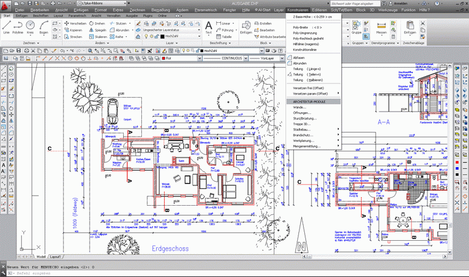Screen dimensions: 469x277
Task: Select the Spiegeln mirror tool
Action: click(x=97, y=30)
